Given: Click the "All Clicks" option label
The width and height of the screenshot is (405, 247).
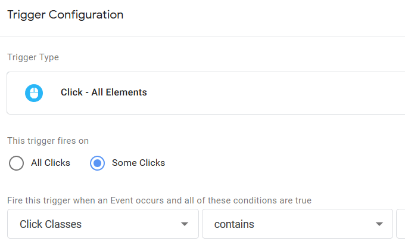Looking at the screenshot, I should coord(51,163).
